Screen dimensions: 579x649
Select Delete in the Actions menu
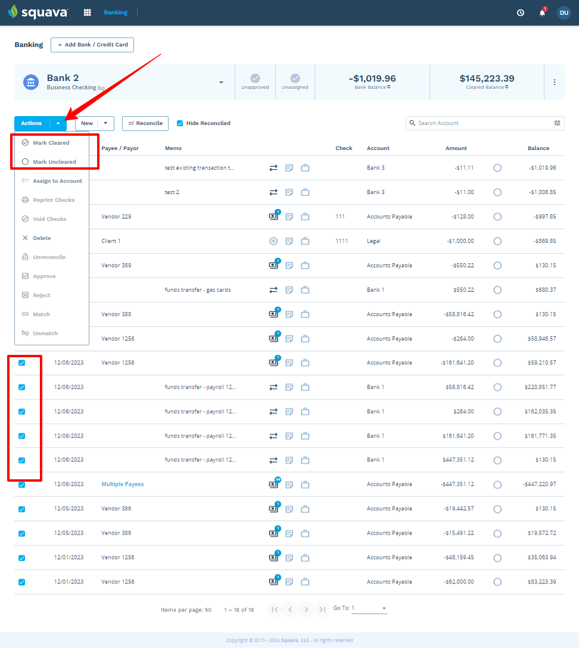(42, 238)
